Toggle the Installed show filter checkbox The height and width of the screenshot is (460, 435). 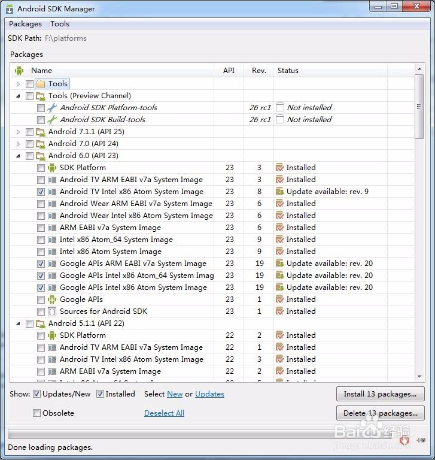click(x=100, y=394)
